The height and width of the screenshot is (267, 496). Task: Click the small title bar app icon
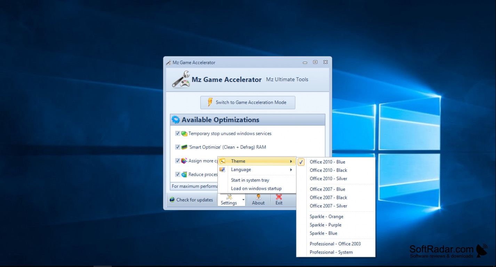pos(169,62)
